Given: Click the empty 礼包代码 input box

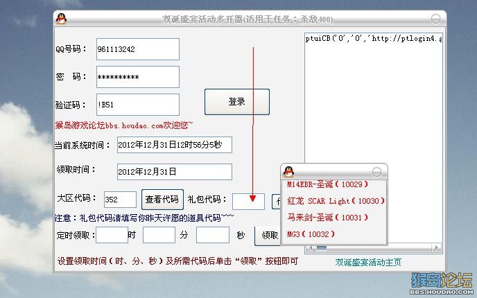Looking at the screenshot, I should (248, 202).
